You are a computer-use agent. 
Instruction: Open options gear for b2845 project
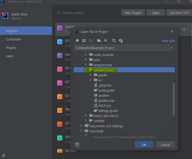(x=184, y=29)
